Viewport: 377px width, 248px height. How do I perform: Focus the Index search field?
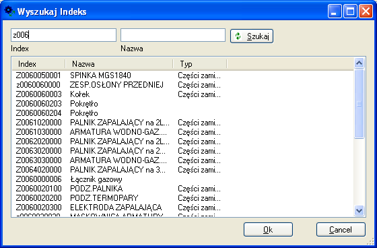point(64,35)
